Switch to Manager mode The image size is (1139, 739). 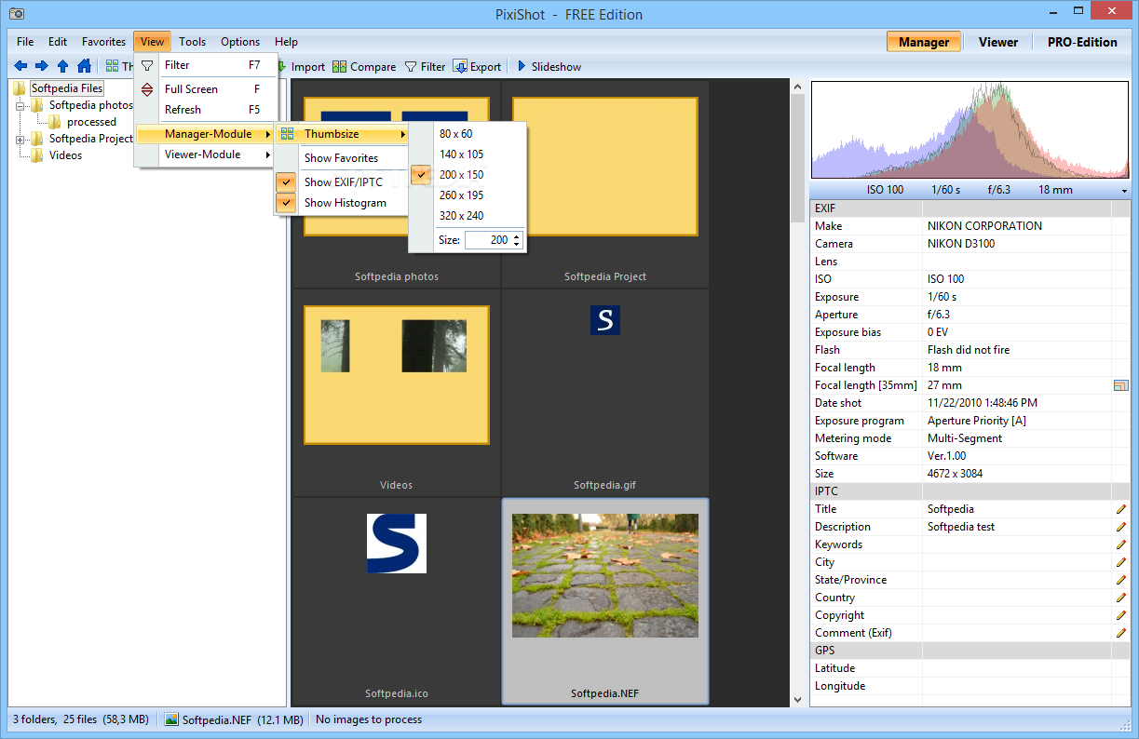[x=924, y=42]
